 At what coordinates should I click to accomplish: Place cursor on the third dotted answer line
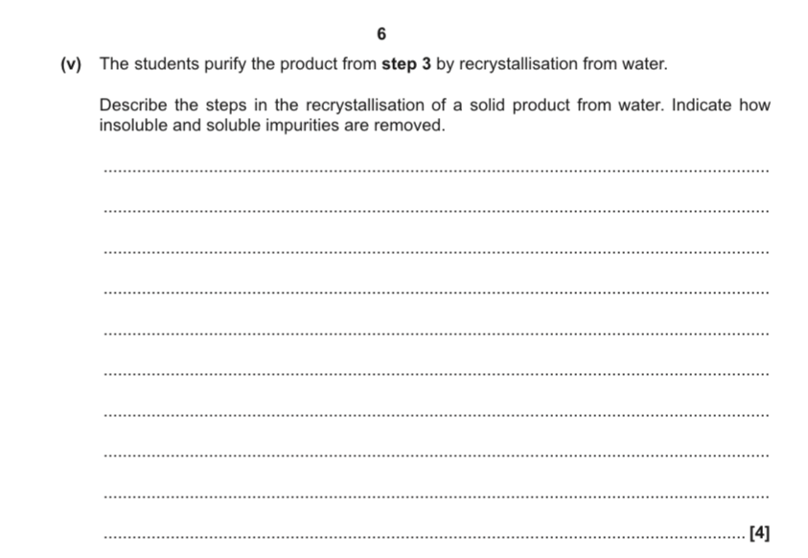[434, 252]
